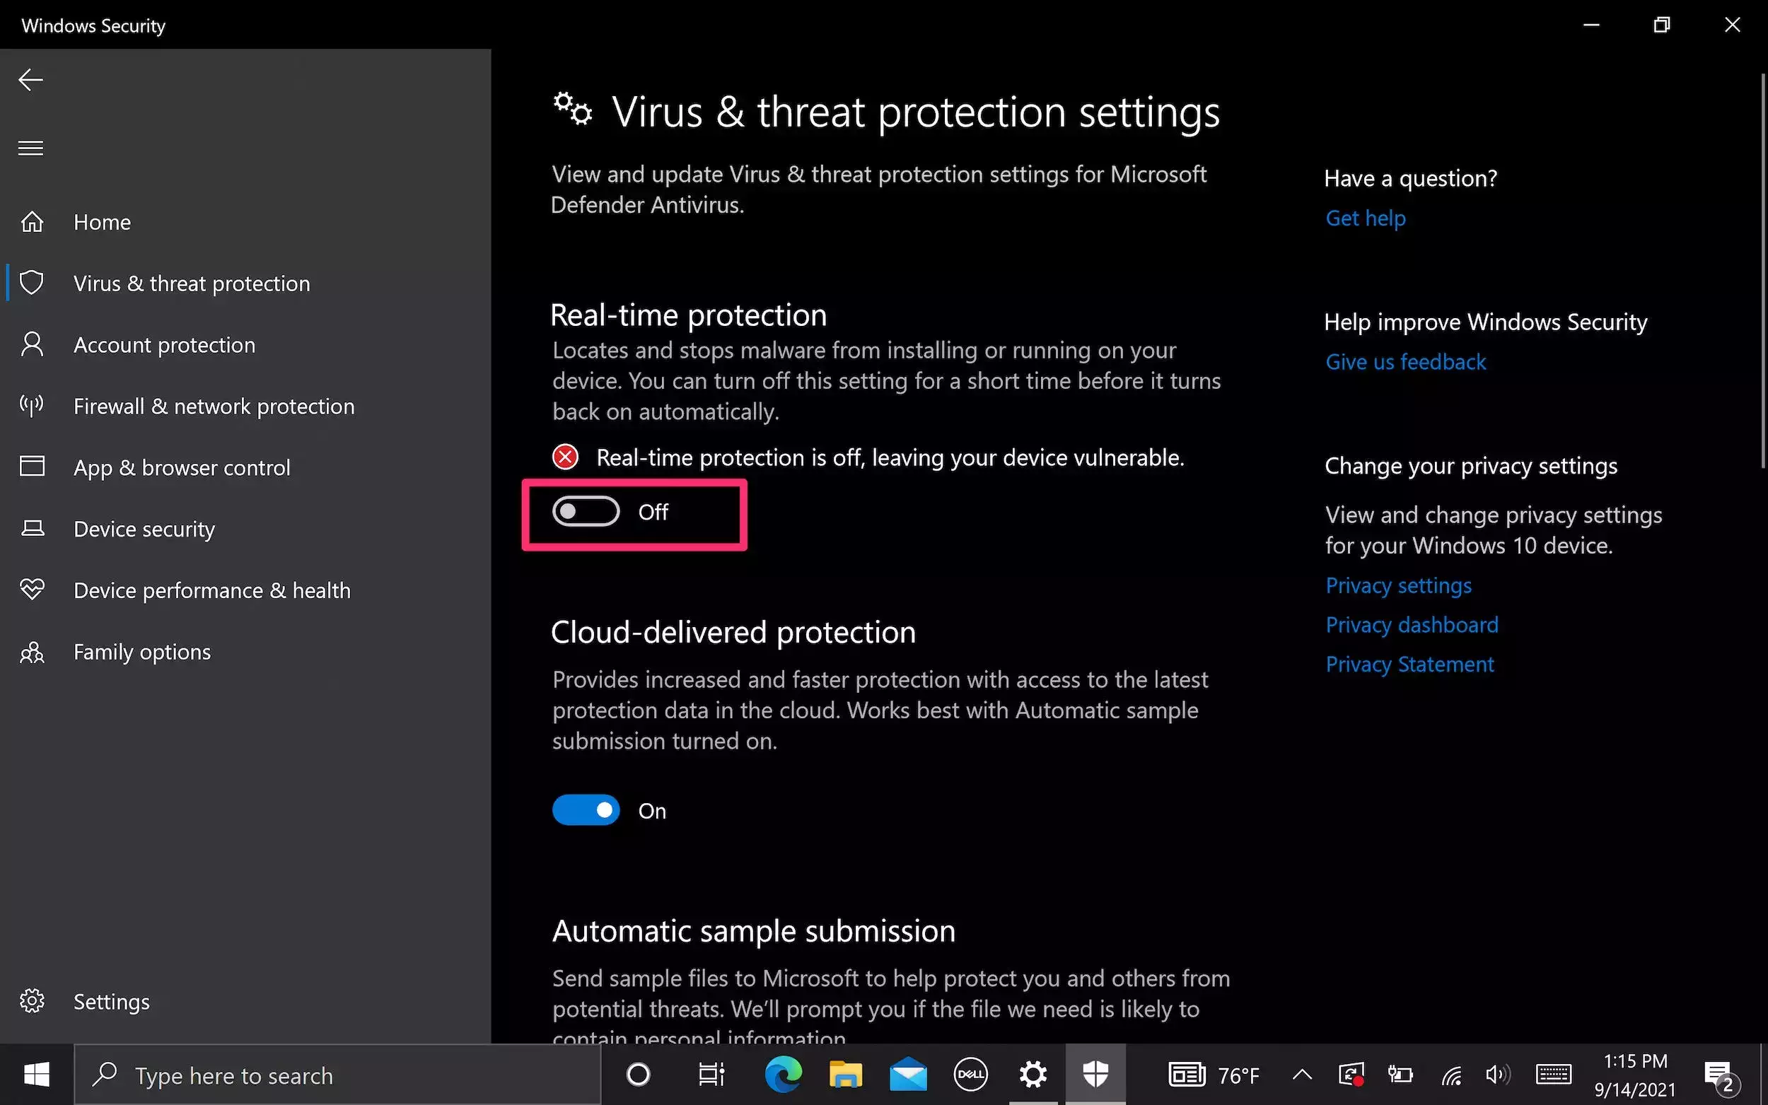Turn on Real-time protection toggle

tap(586, 512)
